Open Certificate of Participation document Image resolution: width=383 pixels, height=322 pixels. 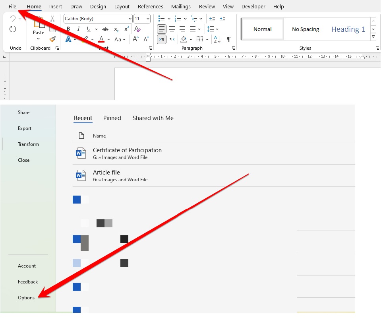(213, 153)
